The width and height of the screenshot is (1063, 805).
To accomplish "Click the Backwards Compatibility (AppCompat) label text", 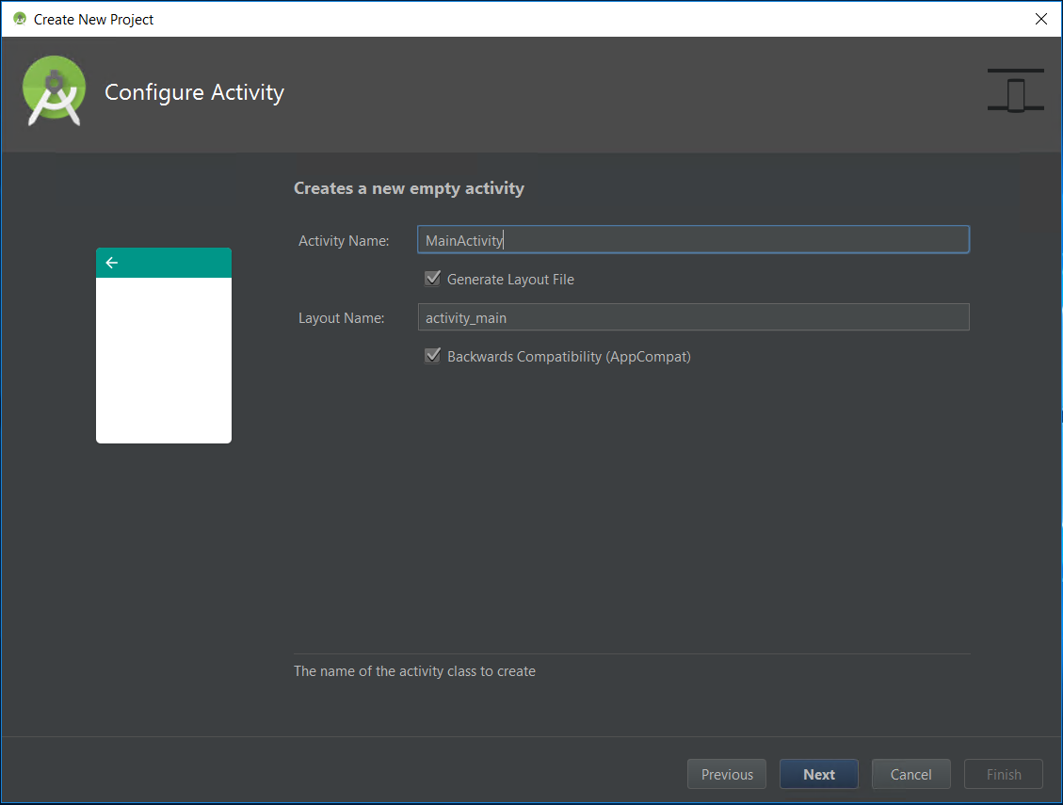I will coord(569,357).
